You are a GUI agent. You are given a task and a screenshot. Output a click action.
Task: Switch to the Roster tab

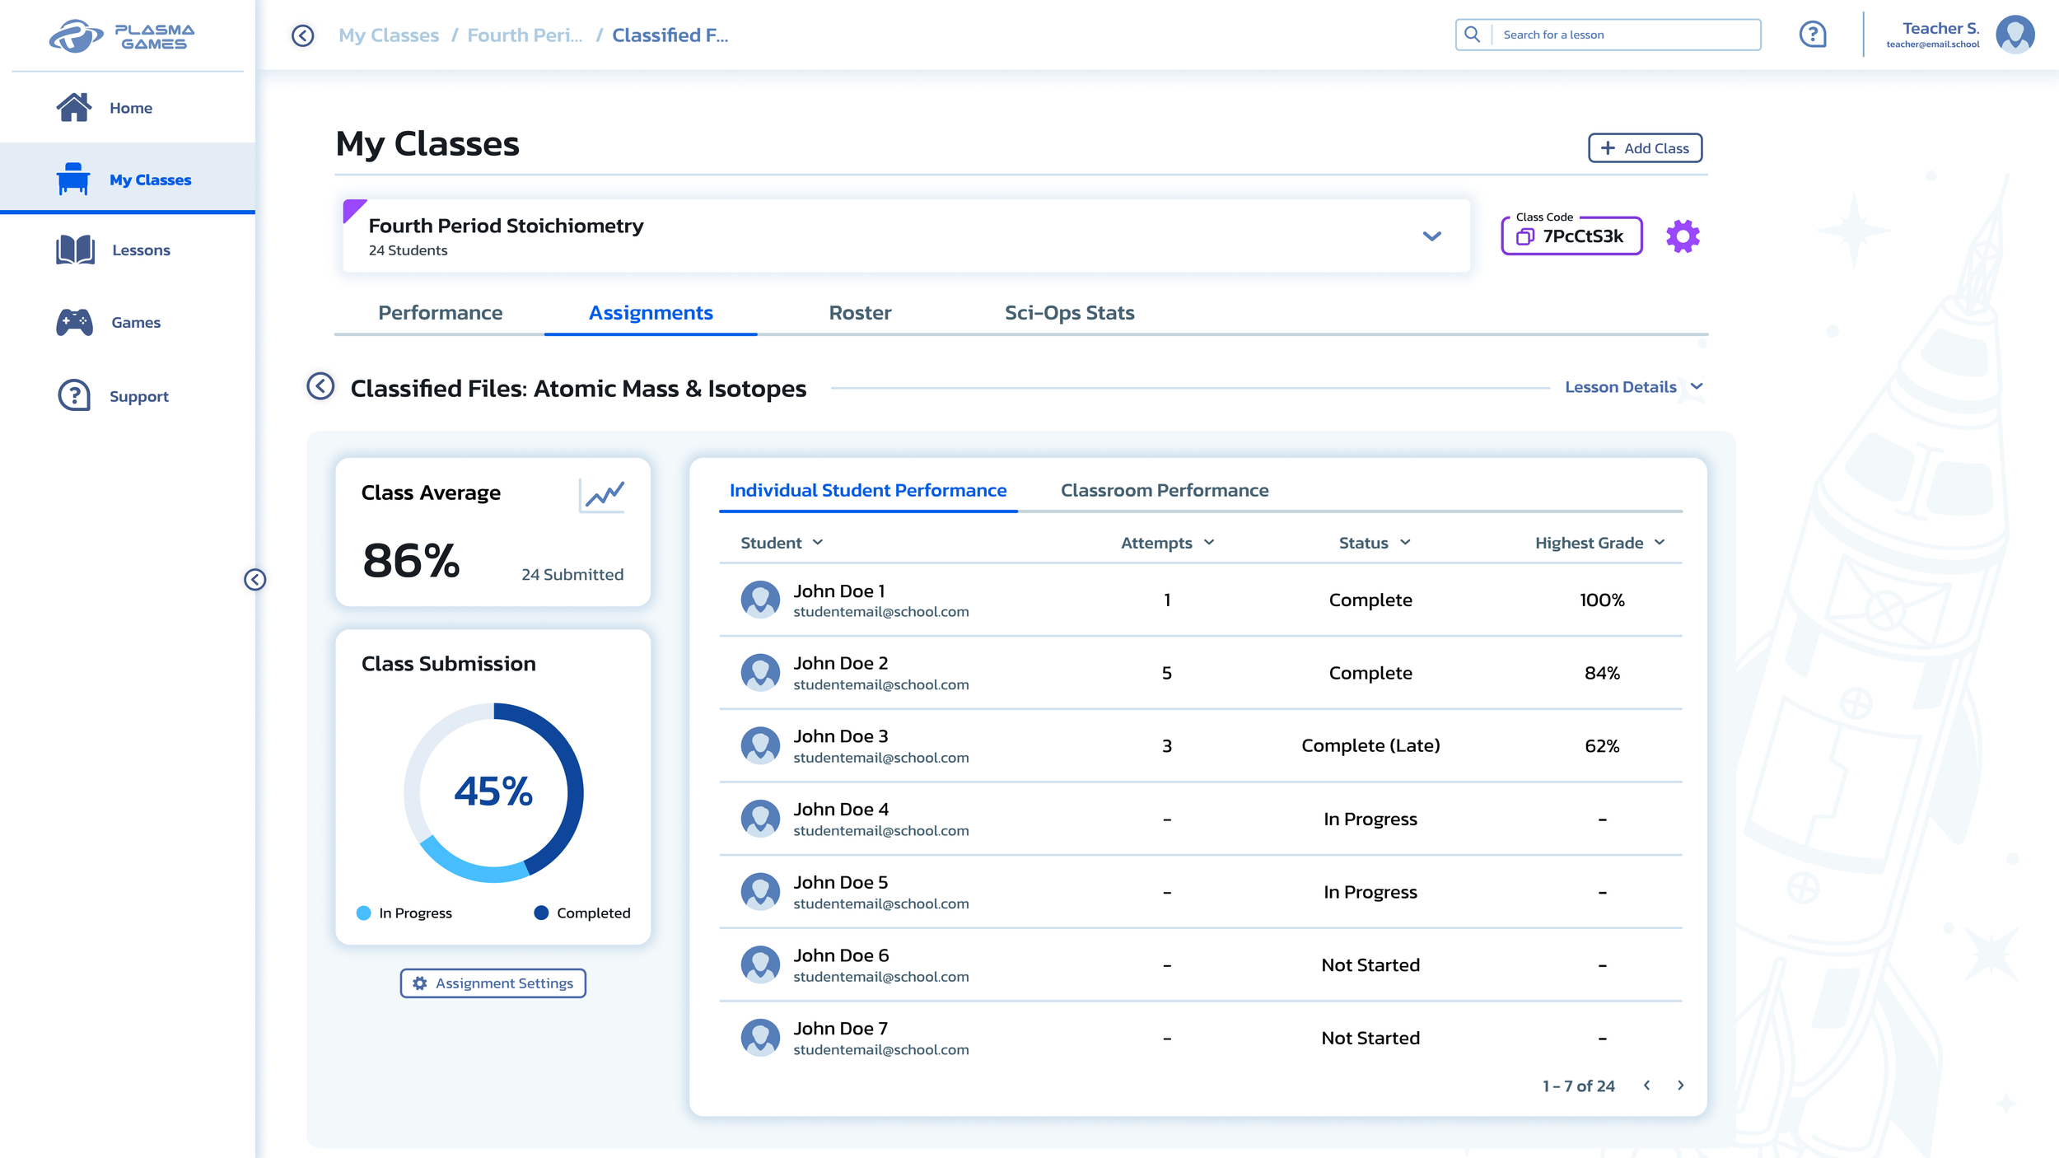859,313
